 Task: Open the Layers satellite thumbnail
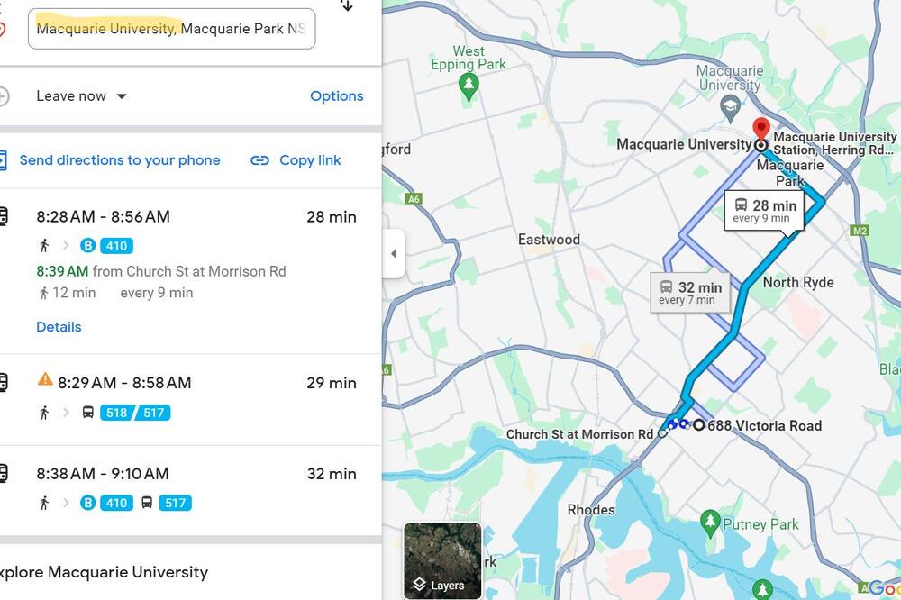[442, 560]
